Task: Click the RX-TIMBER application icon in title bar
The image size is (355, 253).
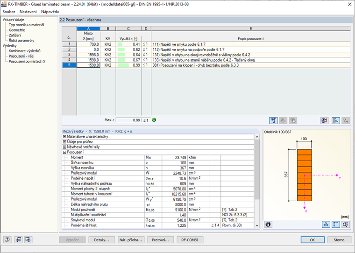Action: (4, 4)
